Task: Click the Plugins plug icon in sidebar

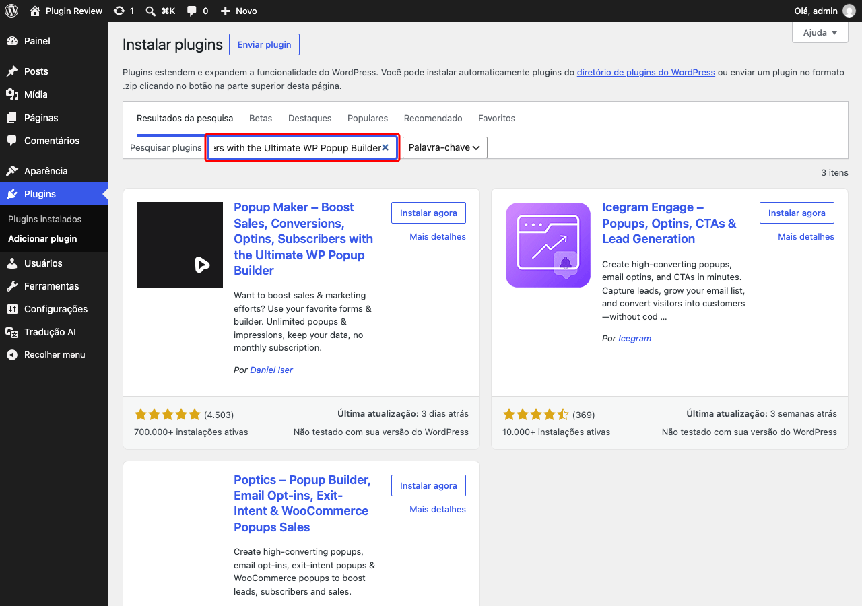Action: 12,194
